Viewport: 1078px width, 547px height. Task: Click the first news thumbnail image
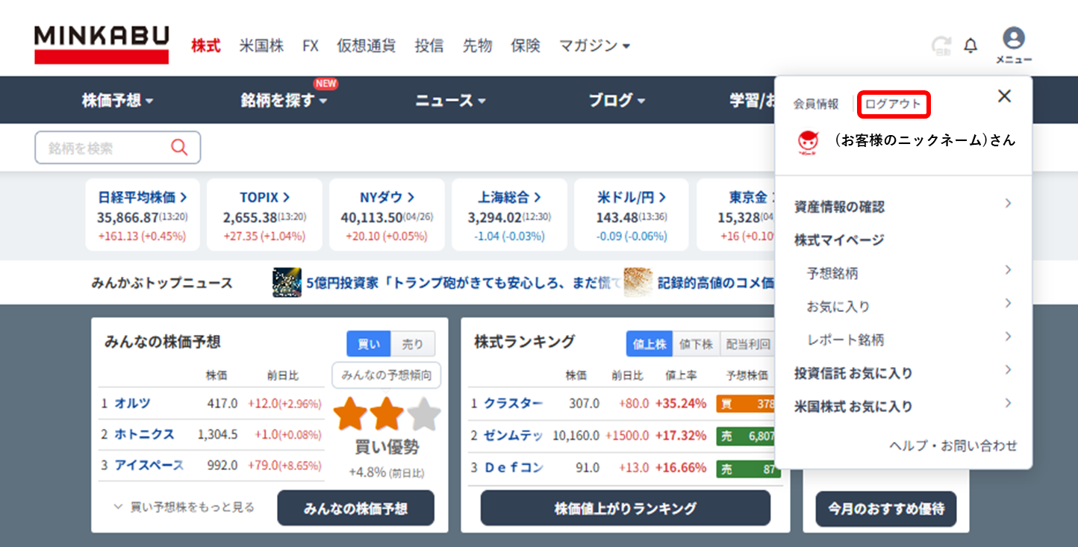[x=287, y=282]
